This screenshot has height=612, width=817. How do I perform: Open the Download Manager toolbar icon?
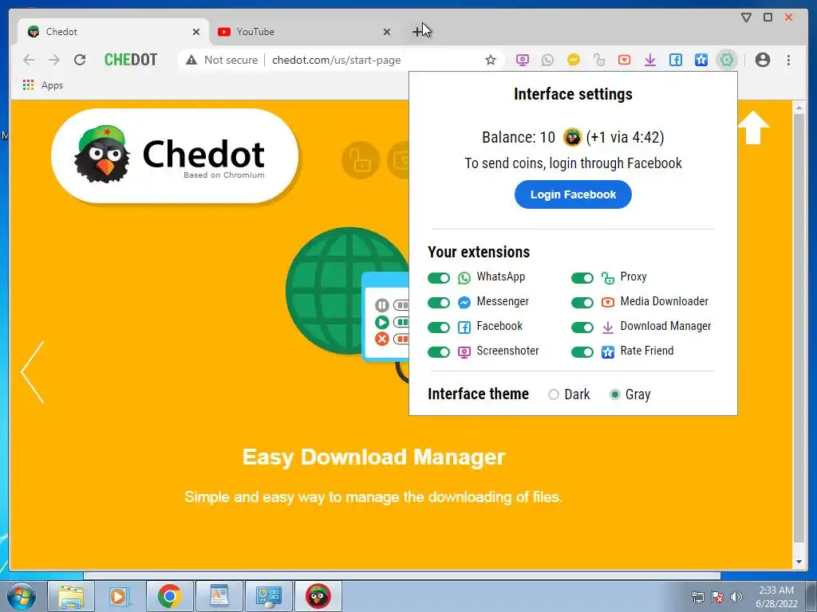[x=649, y=60]
